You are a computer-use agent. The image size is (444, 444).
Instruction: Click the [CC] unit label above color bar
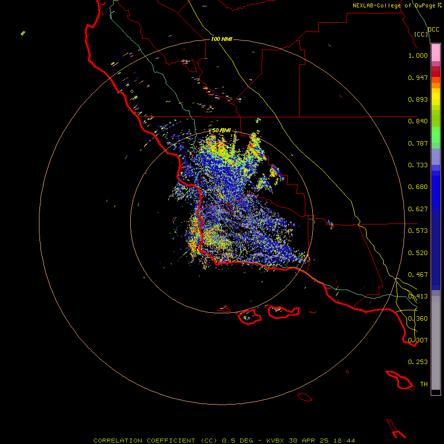(x=421, y=34)
